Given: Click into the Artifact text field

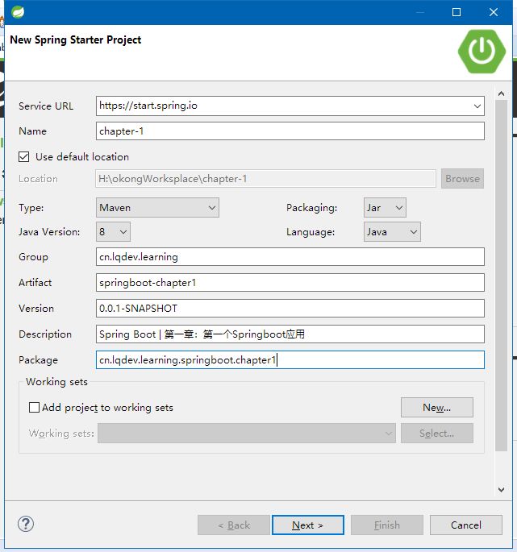Looking at the screenshot, I should point(290,283).
